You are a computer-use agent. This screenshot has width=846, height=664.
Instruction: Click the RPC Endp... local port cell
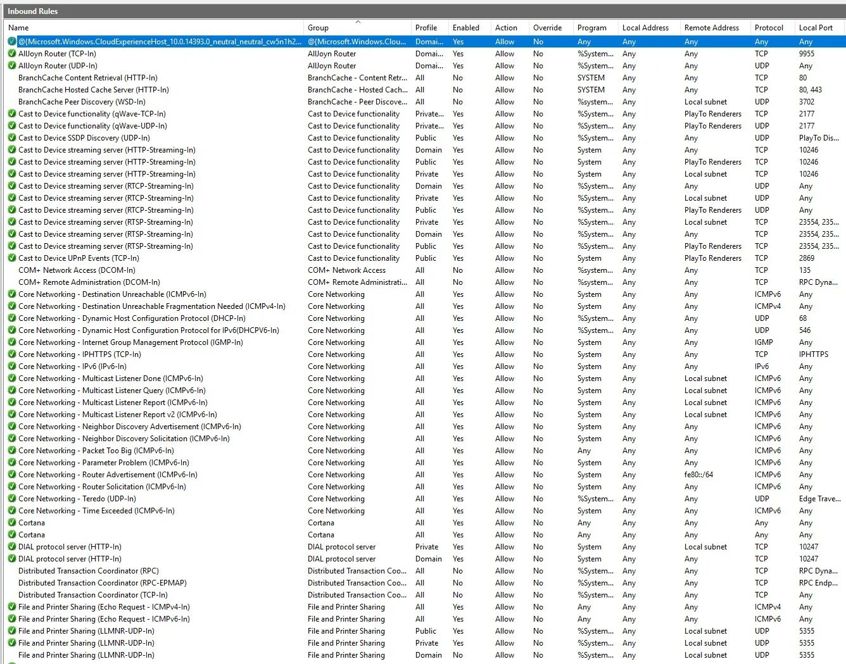[x=818, y=583]
